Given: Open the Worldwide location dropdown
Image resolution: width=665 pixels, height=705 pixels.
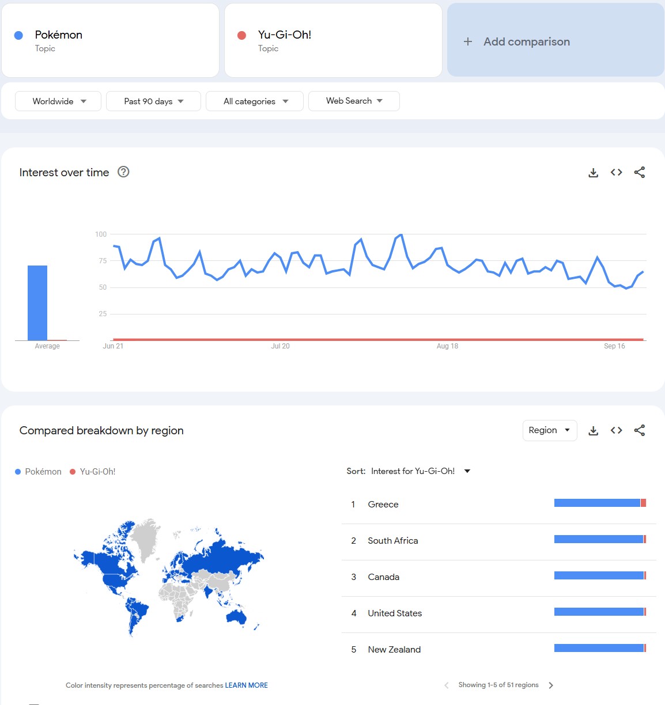Looking at the screenshot, I should (x=58, y=101).
